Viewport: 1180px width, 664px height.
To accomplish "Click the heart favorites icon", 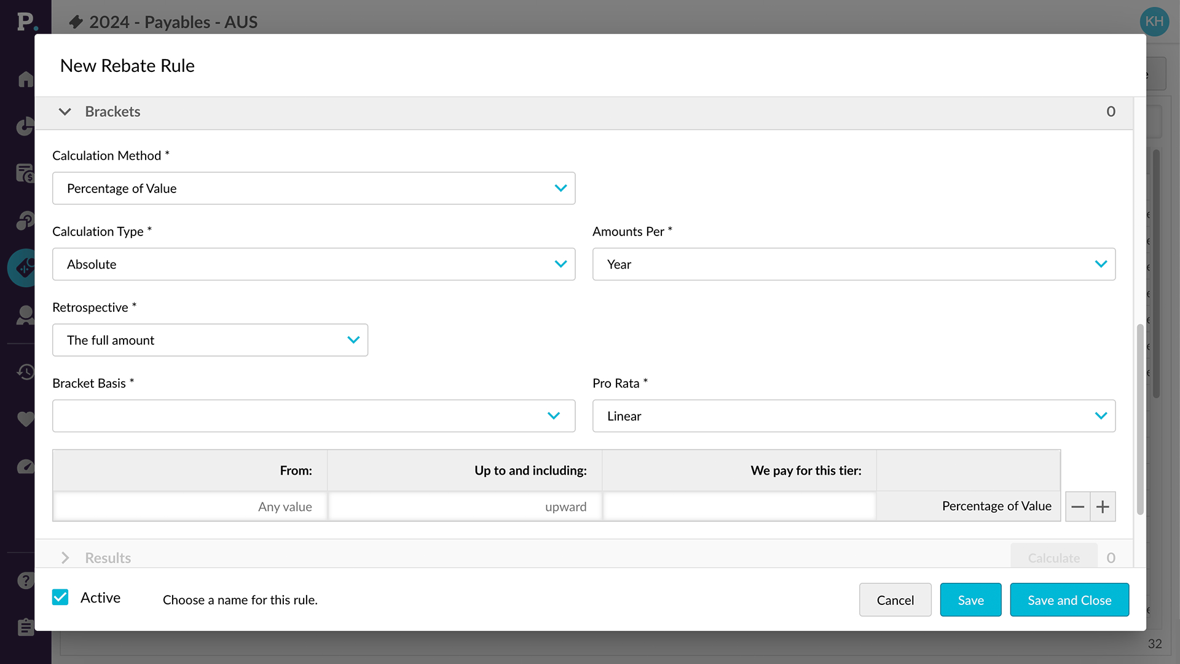I will [25, 419].
